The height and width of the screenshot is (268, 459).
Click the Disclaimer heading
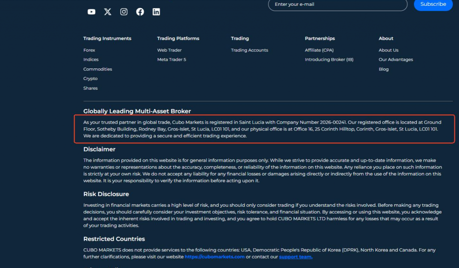99,149
